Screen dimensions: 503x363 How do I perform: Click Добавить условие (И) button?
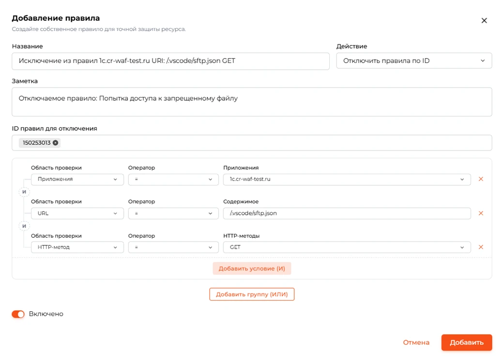tap(252, 269)
